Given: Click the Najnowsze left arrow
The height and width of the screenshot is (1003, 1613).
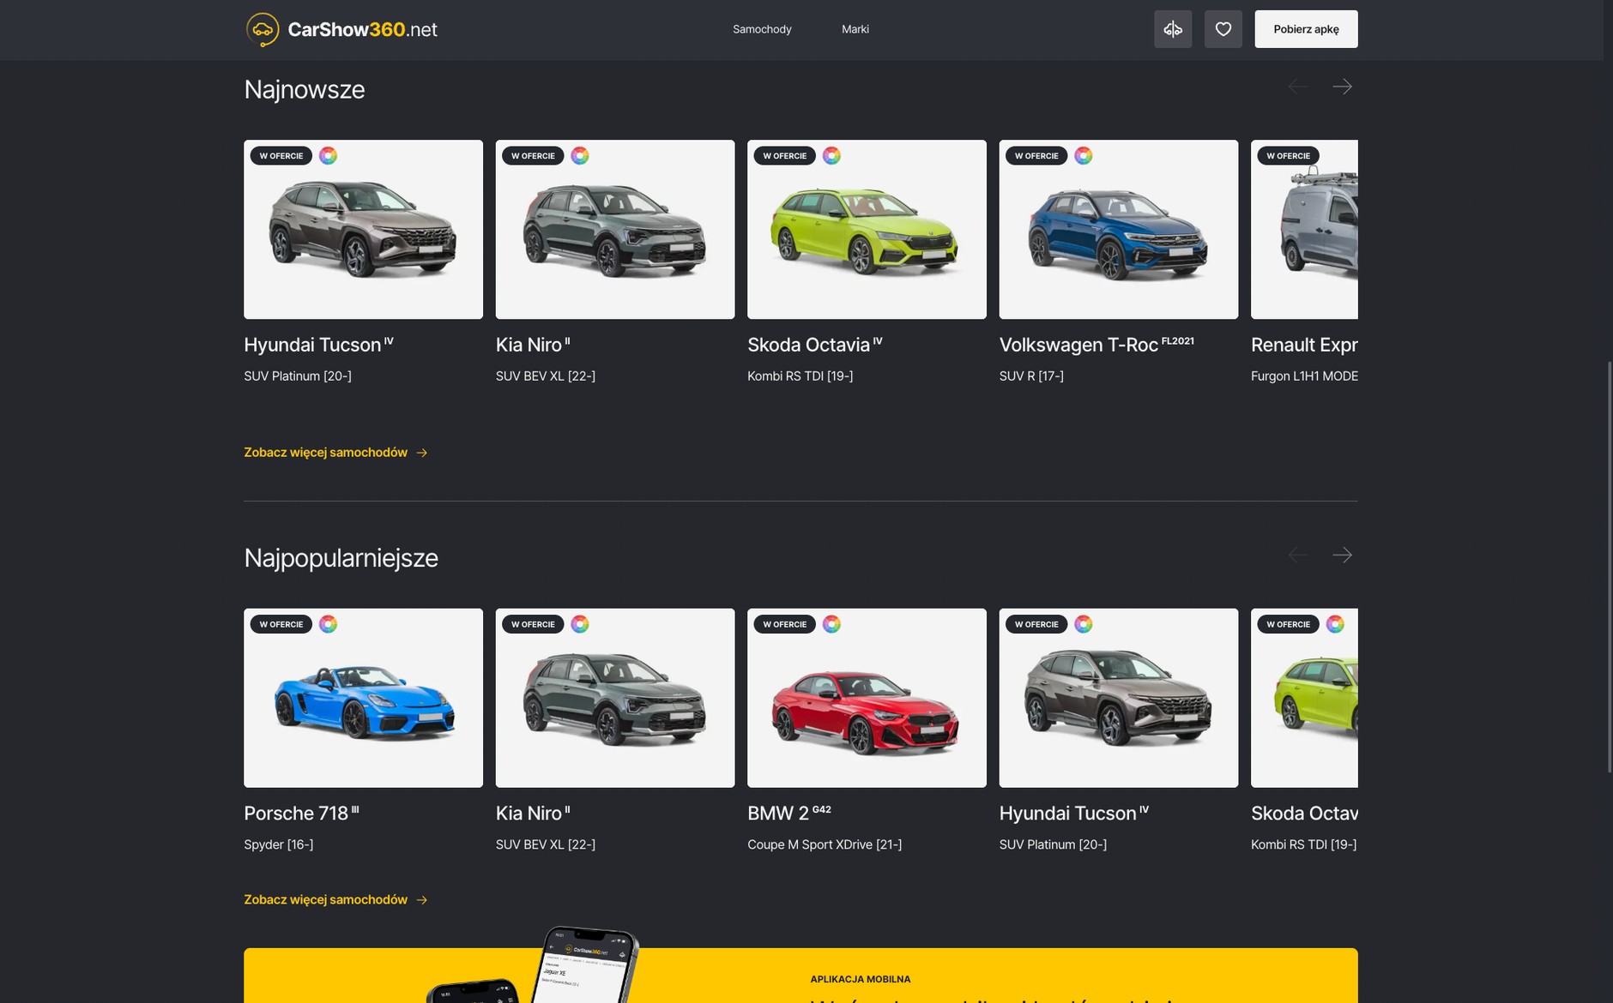Looking at the screenshot, I should [x=1297, y=87].
